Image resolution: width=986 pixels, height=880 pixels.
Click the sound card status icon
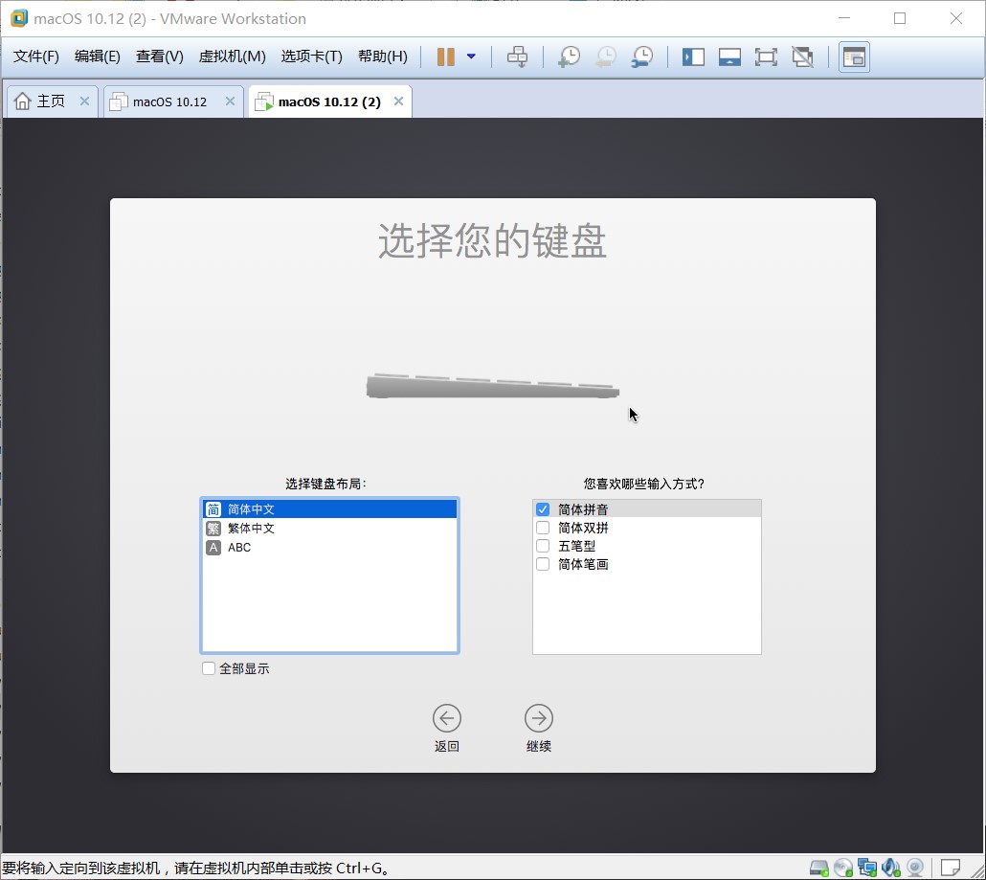(x=891, y=869)
